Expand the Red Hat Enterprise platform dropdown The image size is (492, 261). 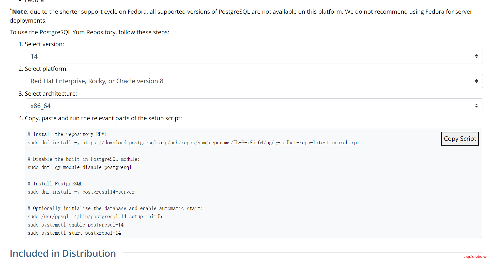pos(254,81)
